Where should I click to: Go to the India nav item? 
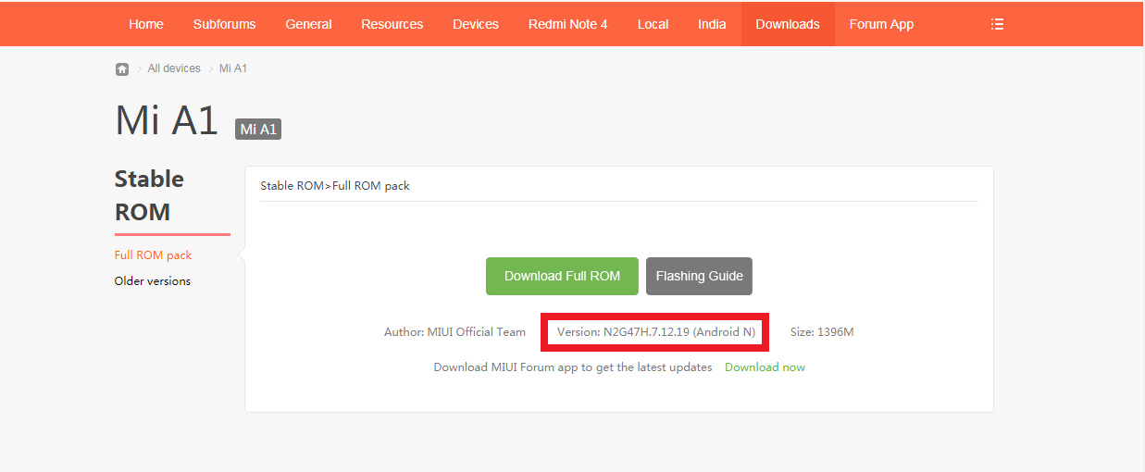tap(712, 24)
